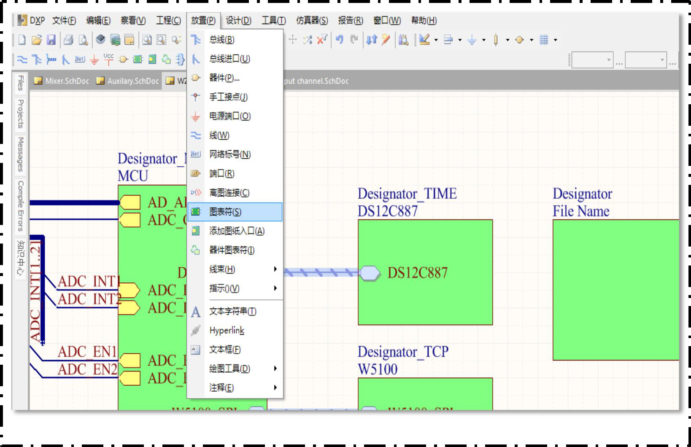
Task: Open the Projects side panel tab
Action: click(x=20, y=114)
